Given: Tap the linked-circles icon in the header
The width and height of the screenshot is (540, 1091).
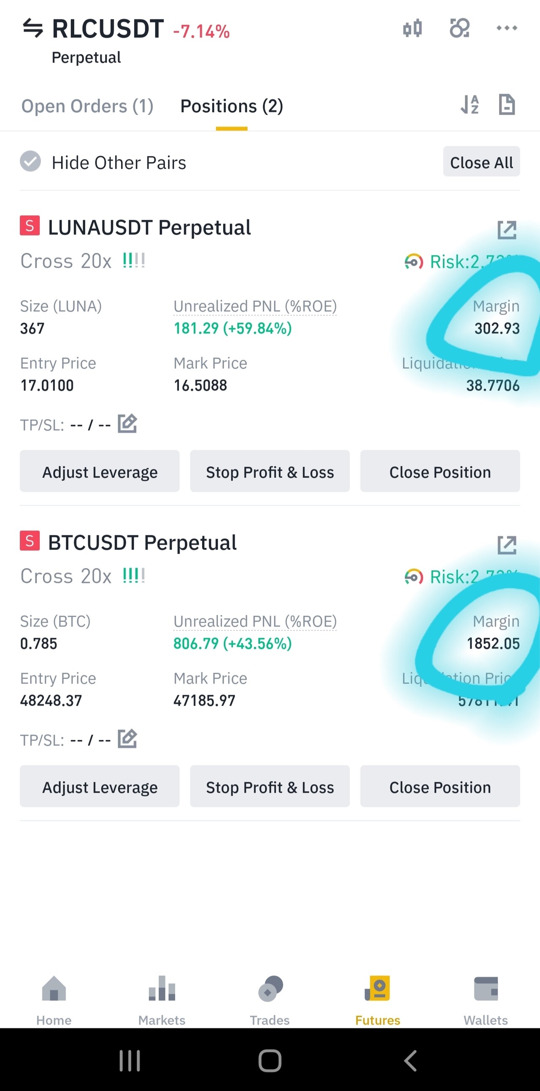Looking at the screenshot, I should [459, 28].
